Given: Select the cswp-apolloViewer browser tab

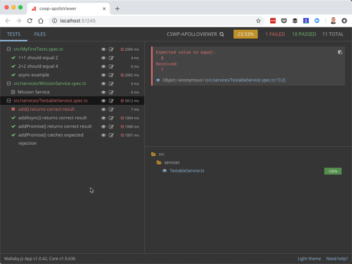Looking at the screenshot, I should click(x=68, y=9).
